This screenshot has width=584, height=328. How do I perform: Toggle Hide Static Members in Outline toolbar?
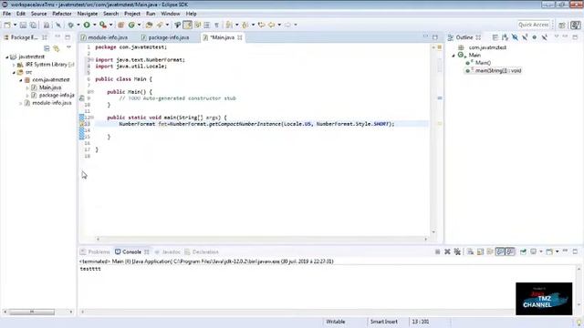coord(525,37)
